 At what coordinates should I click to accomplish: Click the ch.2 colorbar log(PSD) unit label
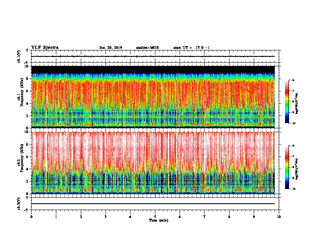[x=297, y=169]
